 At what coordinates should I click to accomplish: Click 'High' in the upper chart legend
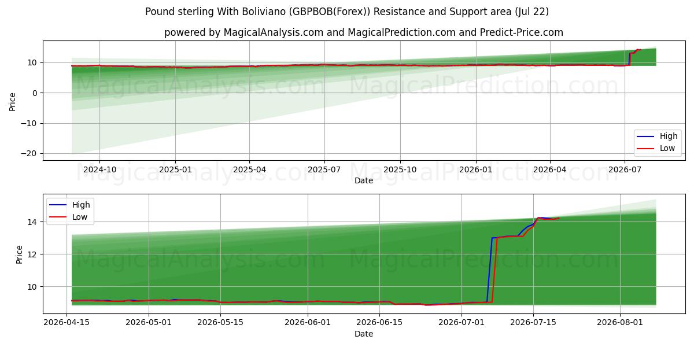669,136
